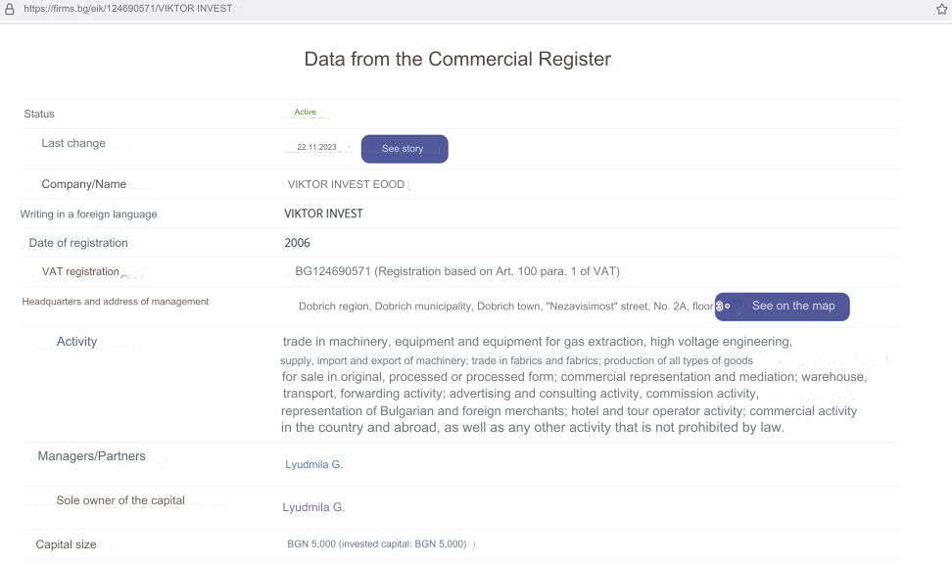Click the headquarters address in Dobrich
Screen dimensions: 952x567
pos(505,307)
